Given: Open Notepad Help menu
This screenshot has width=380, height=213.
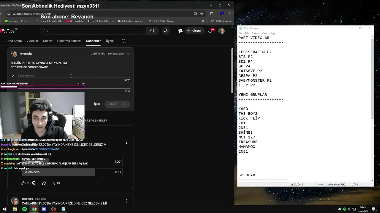Looking at the screenshot, I should (x=272, y=33).
